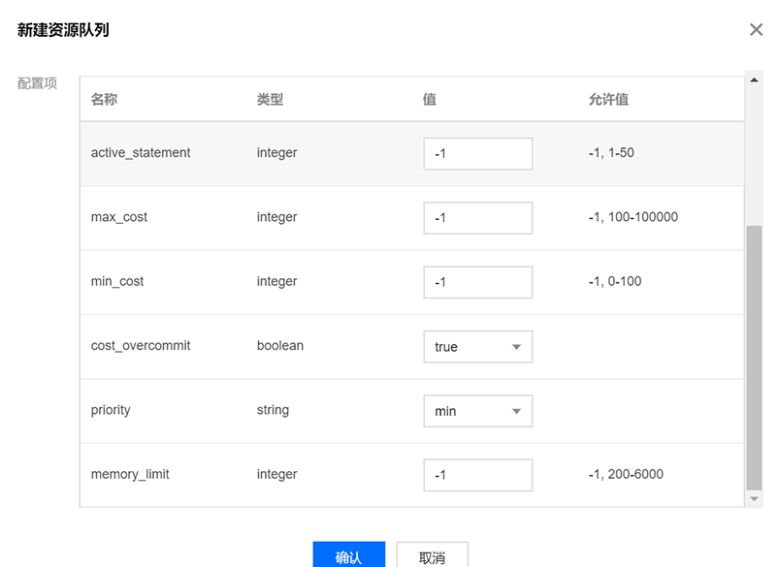Screen dimensions: 778x567
Task: Click the scrollbar down arrow
Action: coord(754,499)
